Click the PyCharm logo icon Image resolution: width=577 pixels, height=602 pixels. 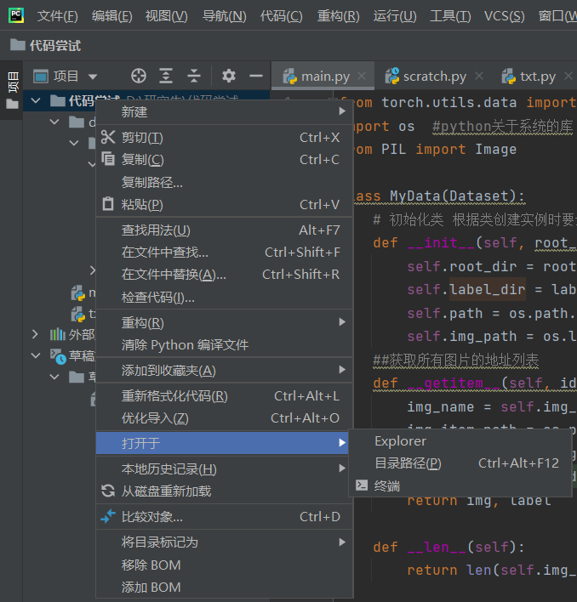(16, 15)
